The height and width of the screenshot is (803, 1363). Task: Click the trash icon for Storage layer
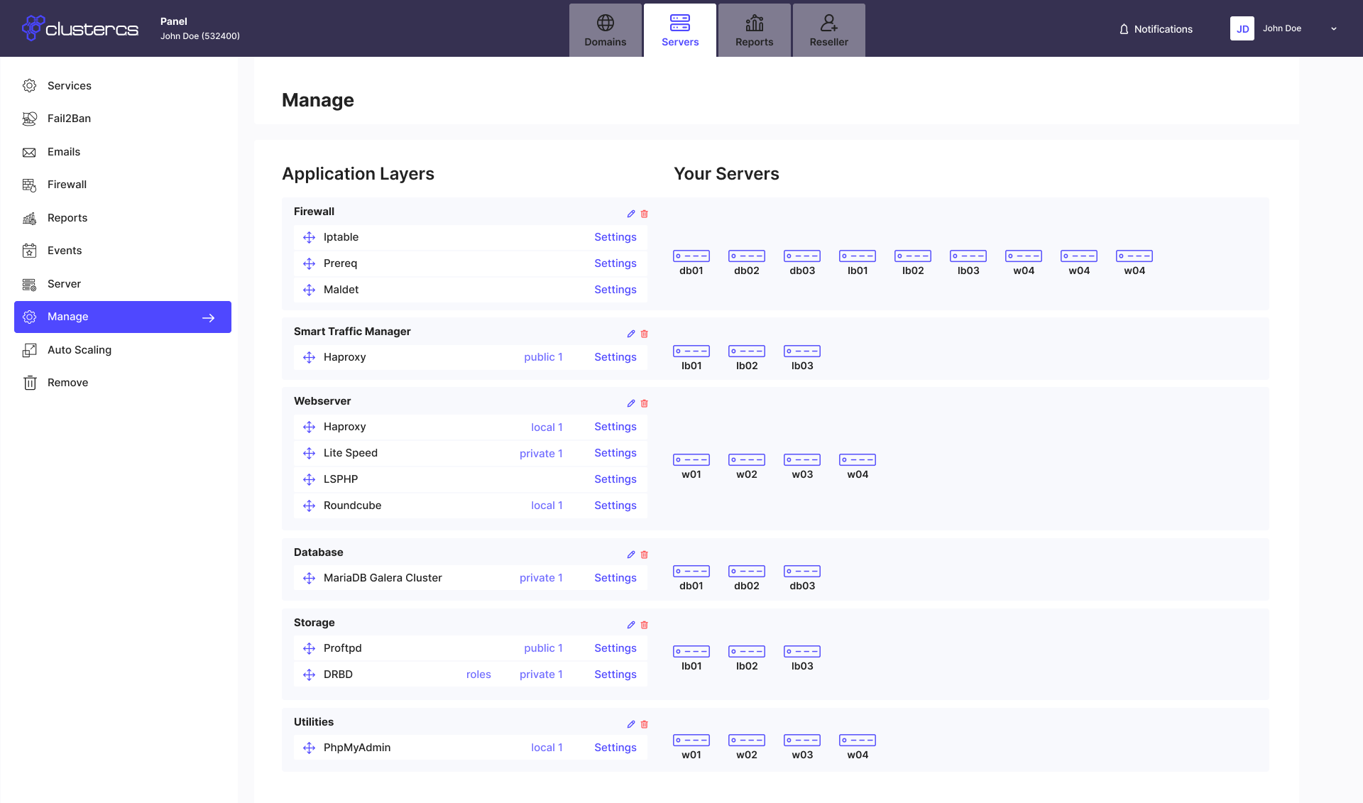645,625
